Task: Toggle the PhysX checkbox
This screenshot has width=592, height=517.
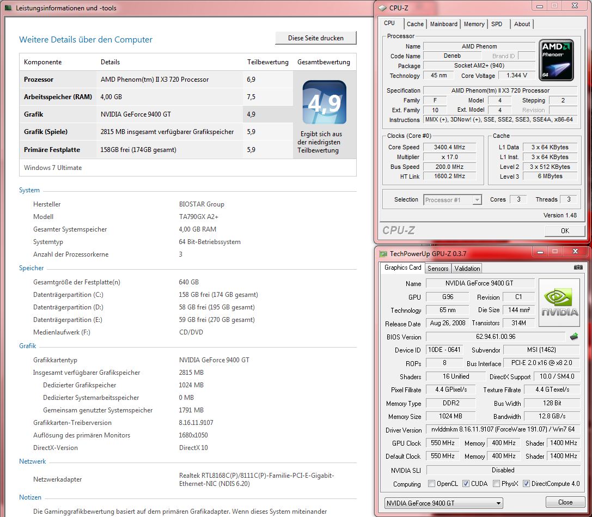Action: [x=496, y=484]
